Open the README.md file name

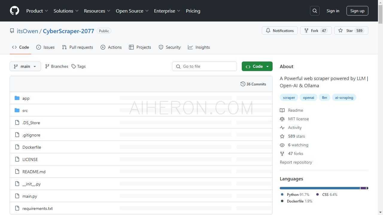tap(34, 172)
